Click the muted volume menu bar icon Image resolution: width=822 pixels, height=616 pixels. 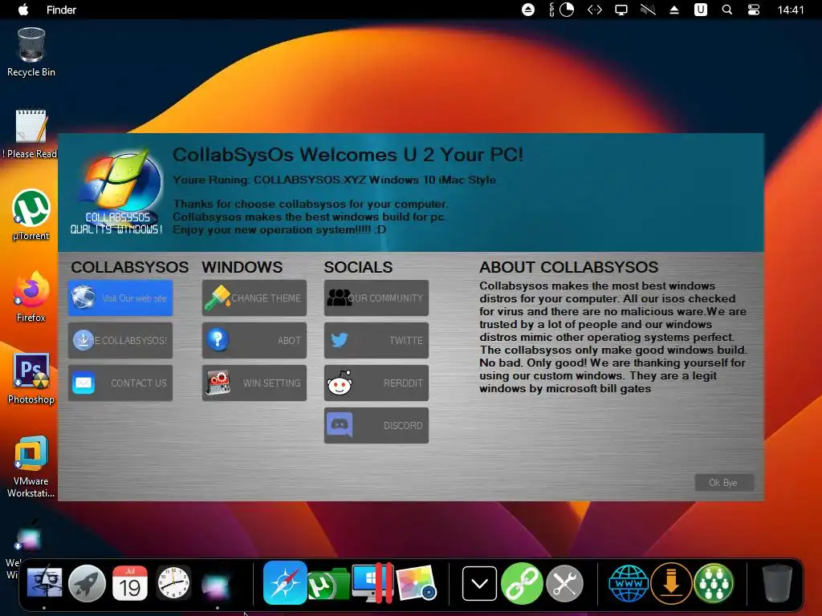click(x=648, y=10)
